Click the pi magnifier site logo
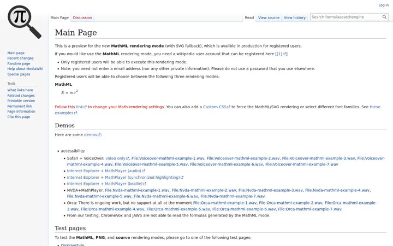The width and height of the screenshot is (393, 246). [x=25, y=22]
